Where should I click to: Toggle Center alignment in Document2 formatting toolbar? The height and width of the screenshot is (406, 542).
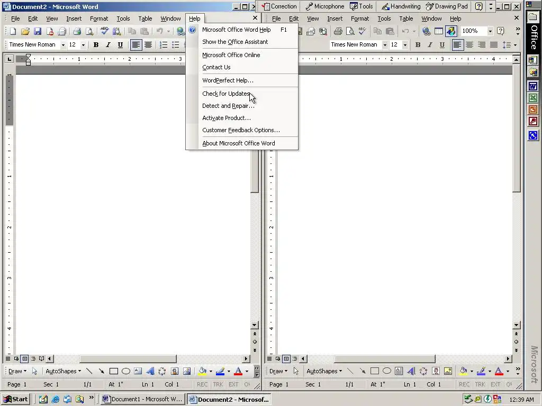point(148,45)
